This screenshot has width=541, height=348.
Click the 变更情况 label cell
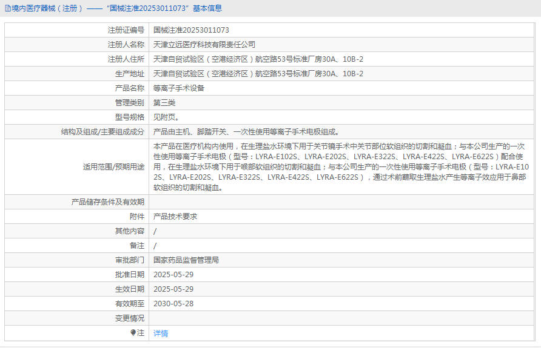76,318
